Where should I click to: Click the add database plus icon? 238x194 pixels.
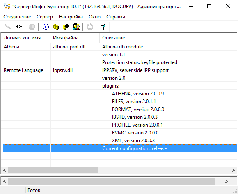click(x=66, y=27)
